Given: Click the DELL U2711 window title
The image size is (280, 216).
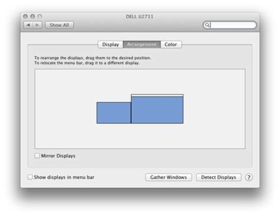Looking at the screenshot, I should pyautogui.click(x=140, y=17).
